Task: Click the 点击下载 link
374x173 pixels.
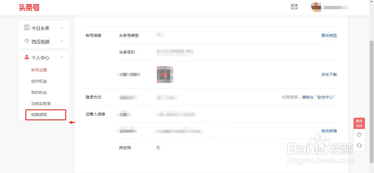Action: coord(329,75)
